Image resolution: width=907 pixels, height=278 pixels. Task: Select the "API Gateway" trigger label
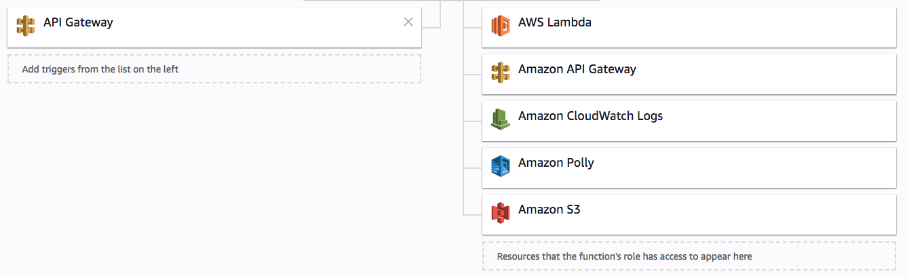pyautogui.click(x=78, y=22)
